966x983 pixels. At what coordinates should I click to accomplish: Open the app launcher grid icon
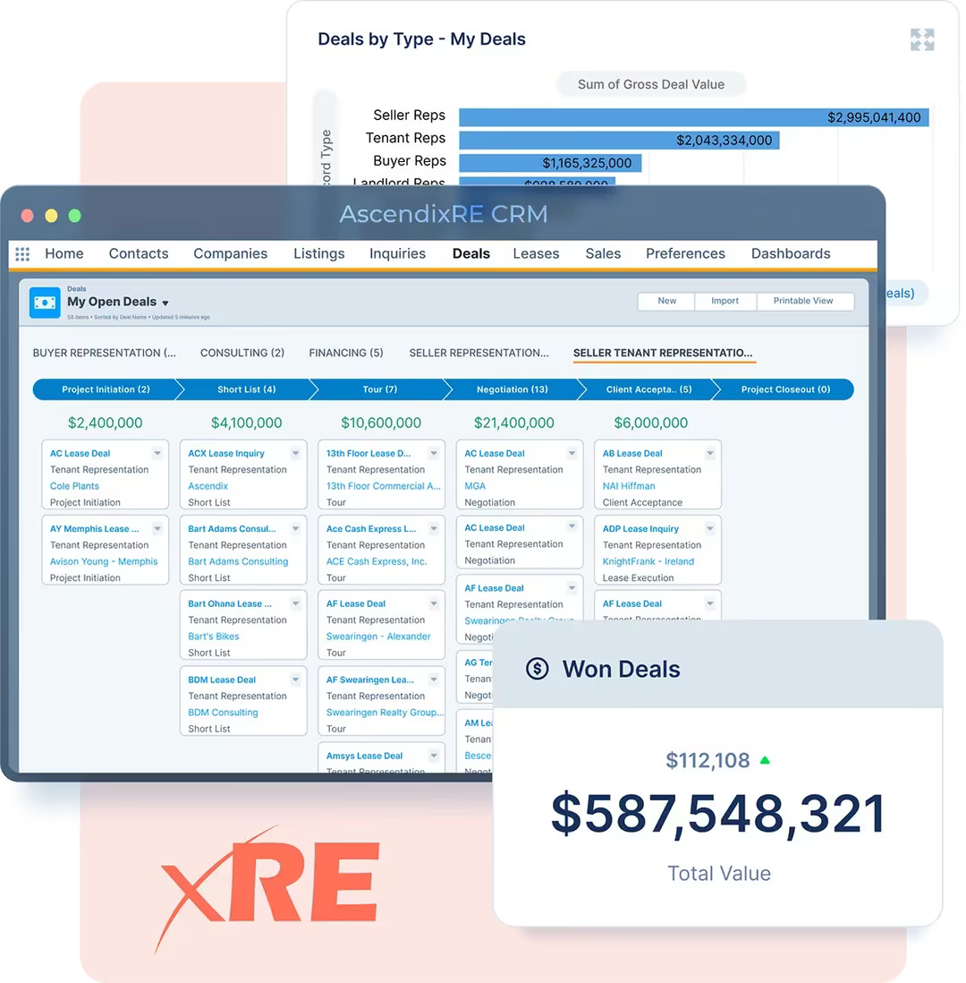pyautogui.click(x=22, y=254)
